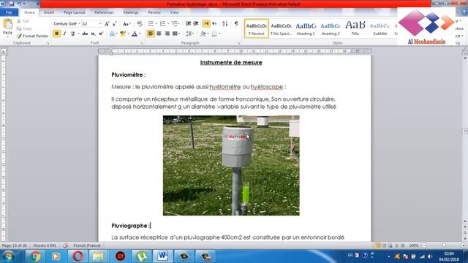Switch to the Mailings tab

click(131, 12)
